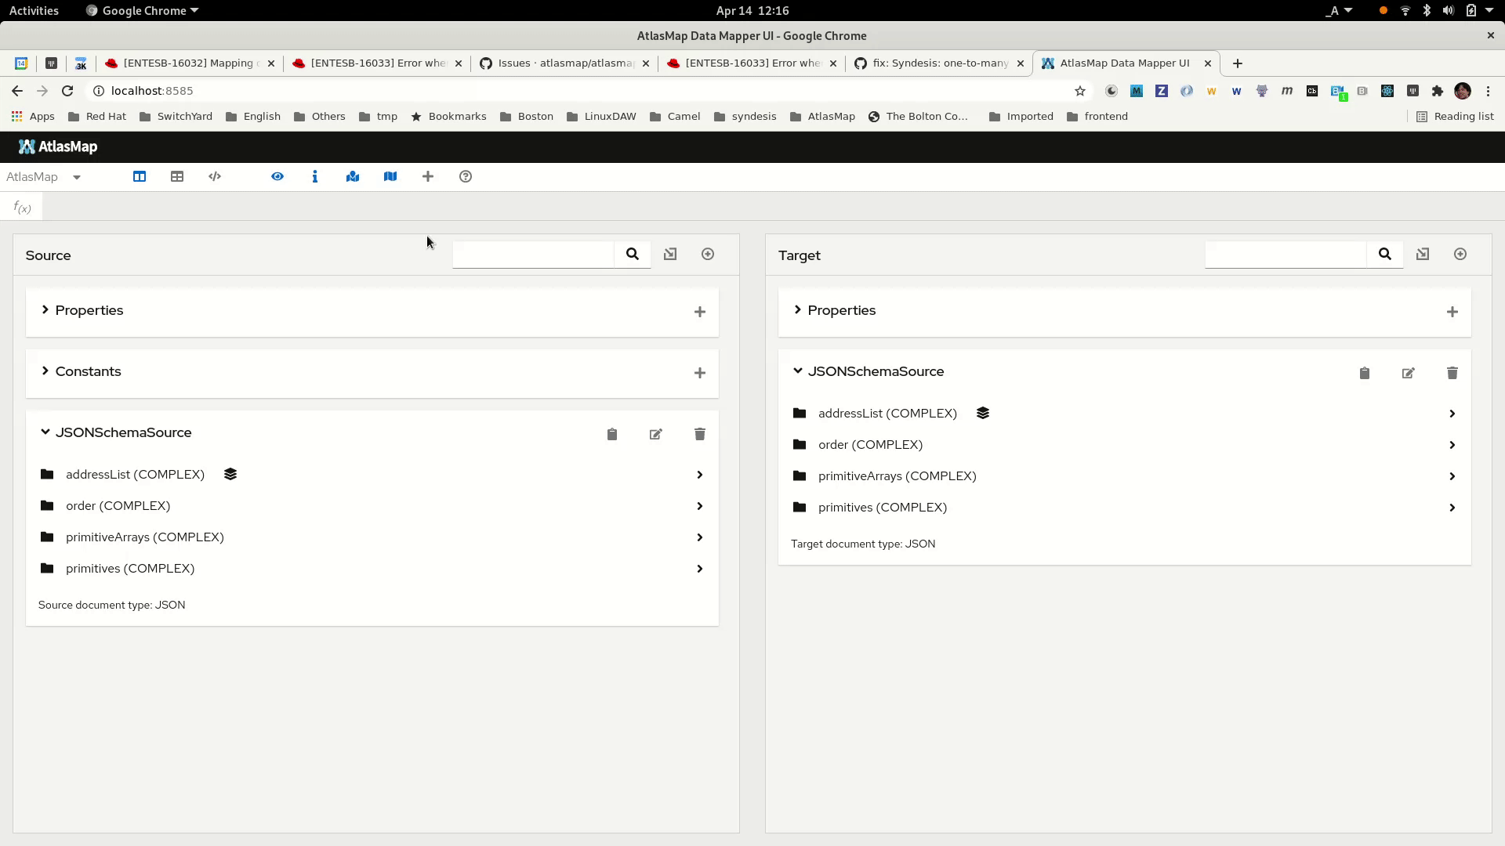Import an instance or schema file into Source
This screenshot has width=1505, height=846.
670,254
